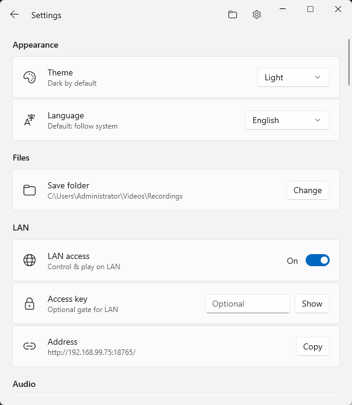Click the LAN section heading
The height and width of the screenshot is (405, 352).
click(20, 228)
